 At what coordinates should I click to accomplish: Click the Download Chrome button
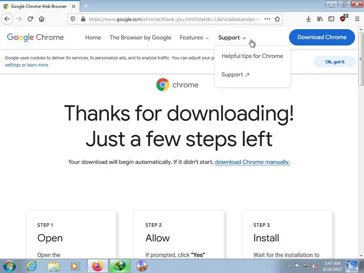(322, 37)
